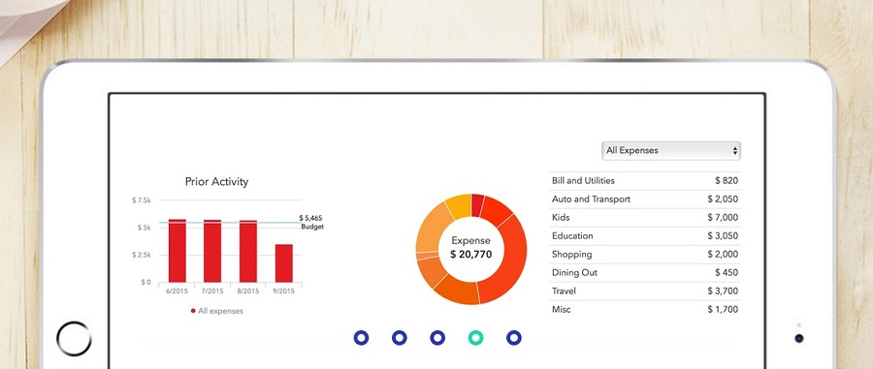This screenshot has height=369, width=873.
Task: Toggle the All expenses legend series
Action: (216, 311)
